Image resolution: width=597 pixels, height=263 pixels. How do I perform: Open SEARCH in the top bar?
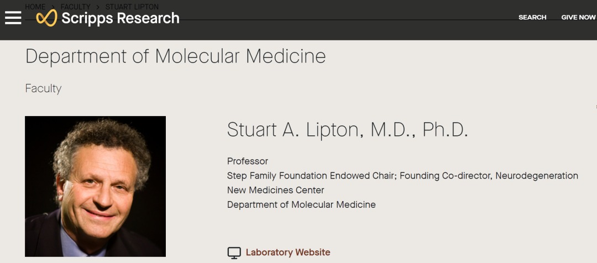[x=532, y=17]
